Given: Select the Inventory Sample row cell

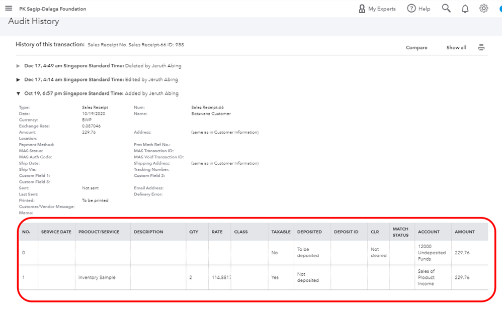Looking at the screenshot, I should [97, 277].
